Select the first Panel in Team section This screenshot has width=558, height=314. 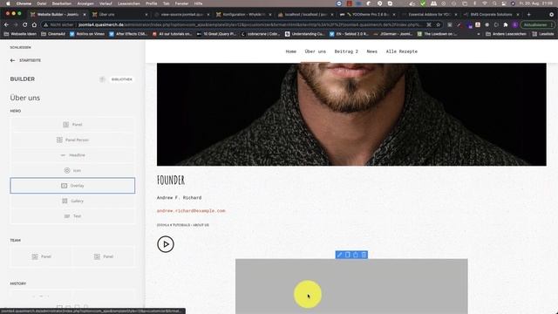(x=42, y=256)
